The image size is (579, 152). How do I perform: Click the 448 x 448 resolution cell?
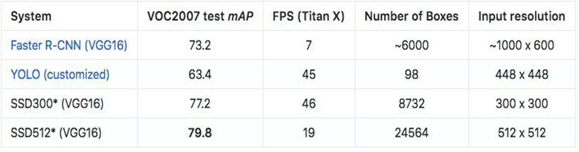tap(522, 74)
